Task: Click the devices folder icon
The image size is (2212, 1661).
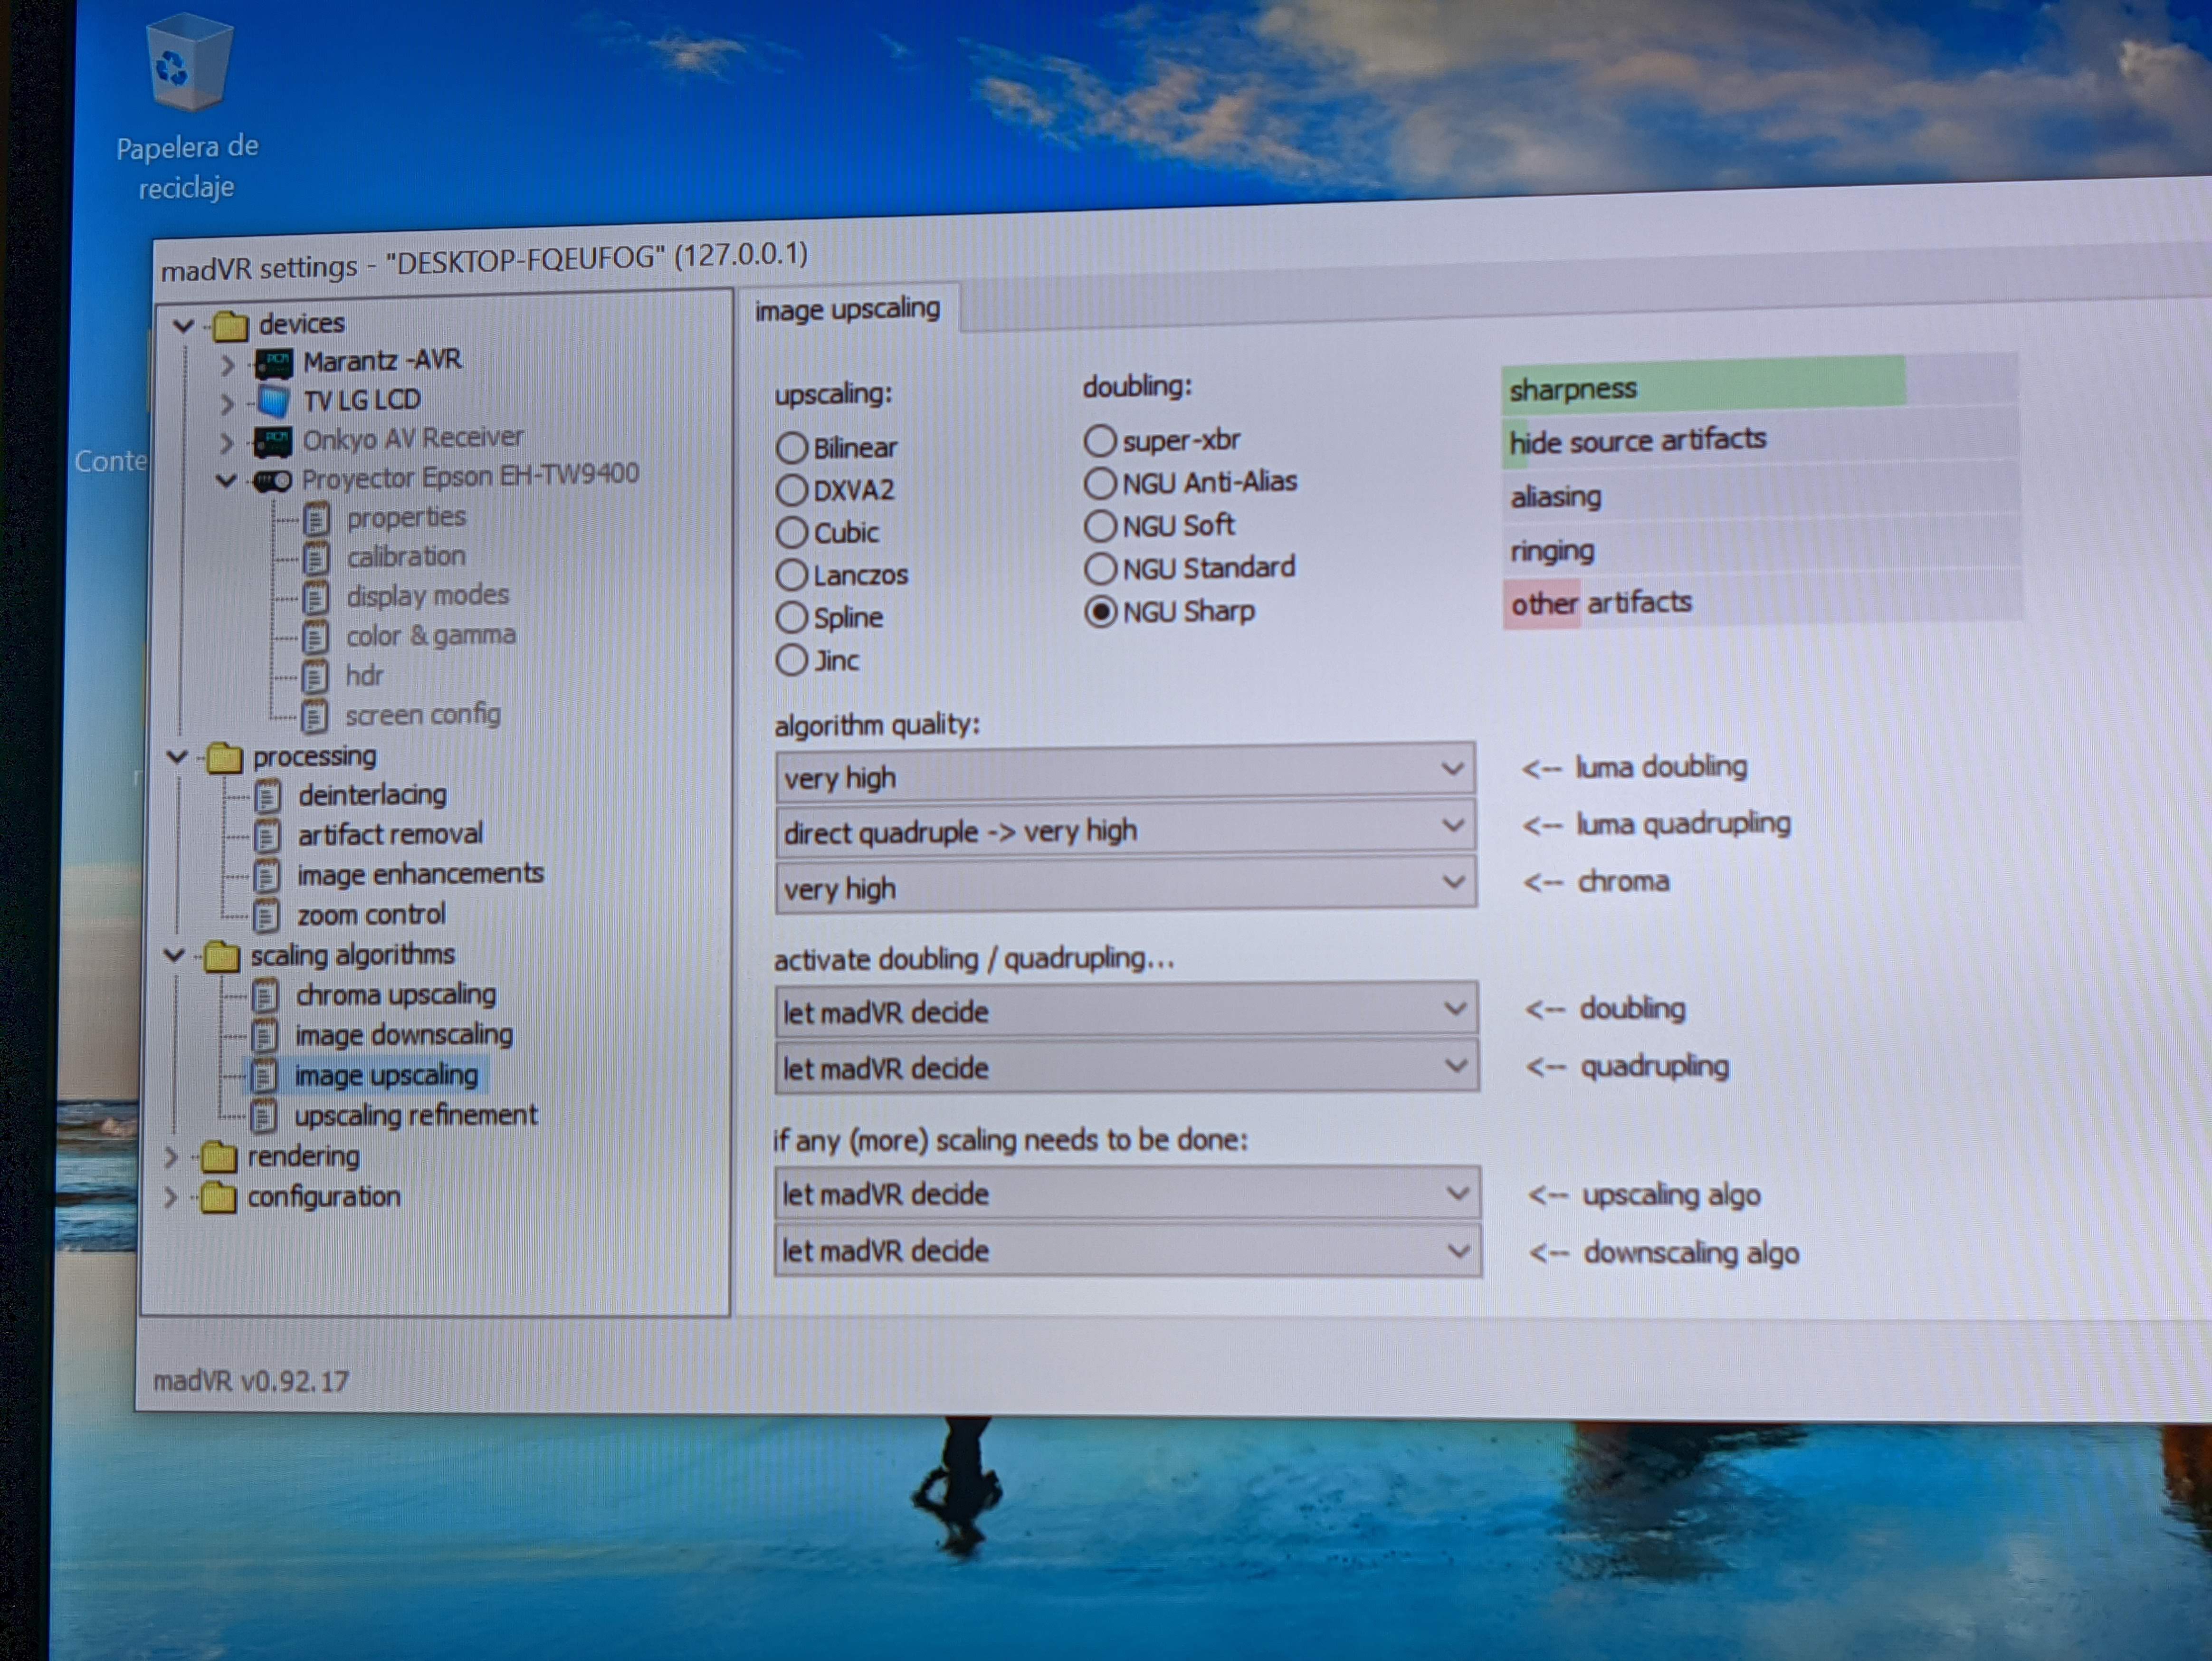Action: tap(230, 325)
